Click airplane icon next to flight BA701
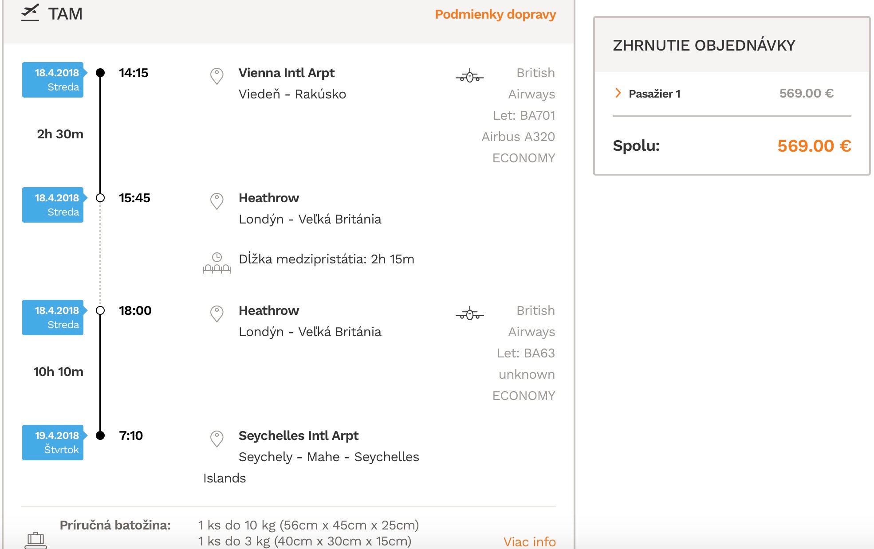 469,76
